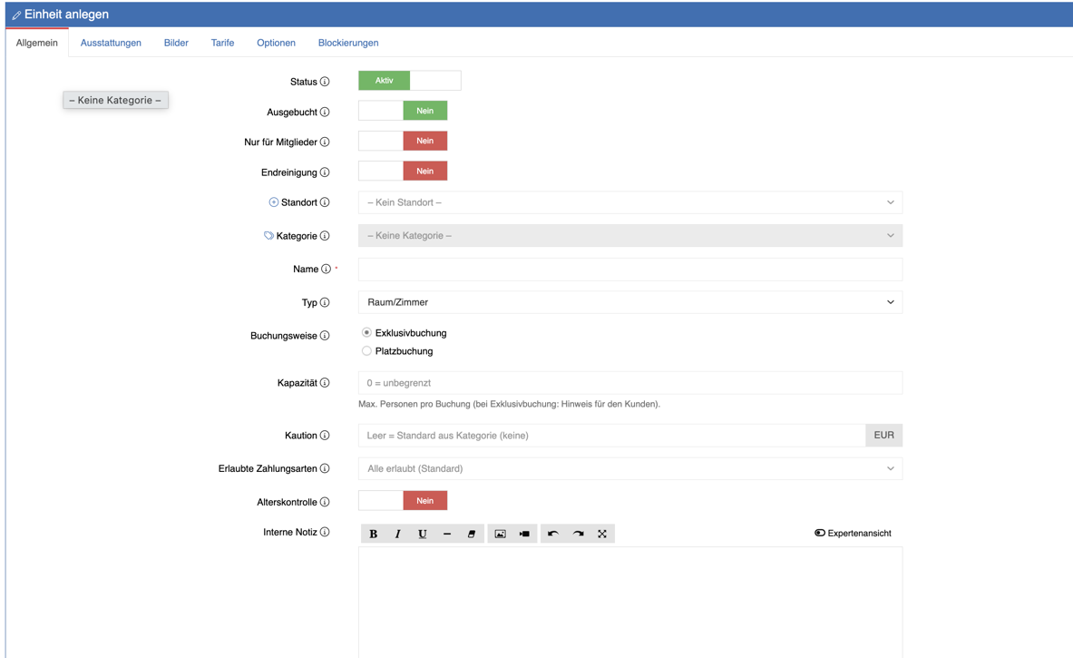
Task: Undo last change in note editor
Action: [553, 534]
